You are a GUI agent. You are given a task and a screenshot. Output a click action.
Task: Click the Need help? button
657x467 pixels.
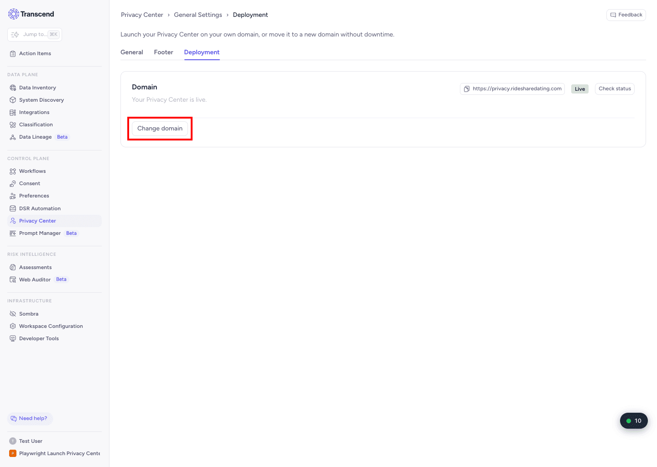(30, 419)
